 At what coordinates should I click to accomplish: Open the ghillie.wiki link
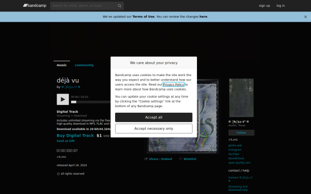pos(235,145)
